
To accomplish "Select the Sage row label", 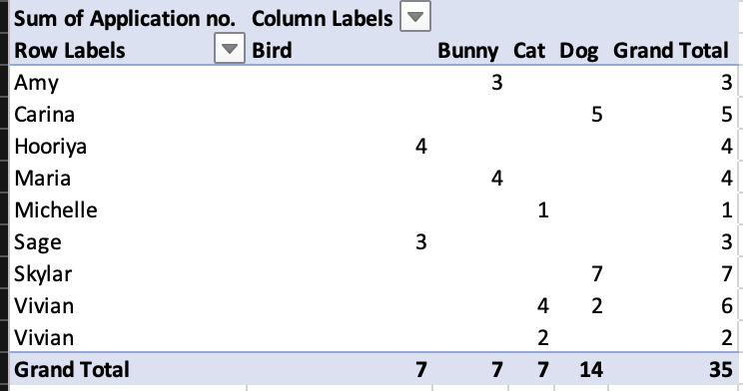I will tap(37, 242).
